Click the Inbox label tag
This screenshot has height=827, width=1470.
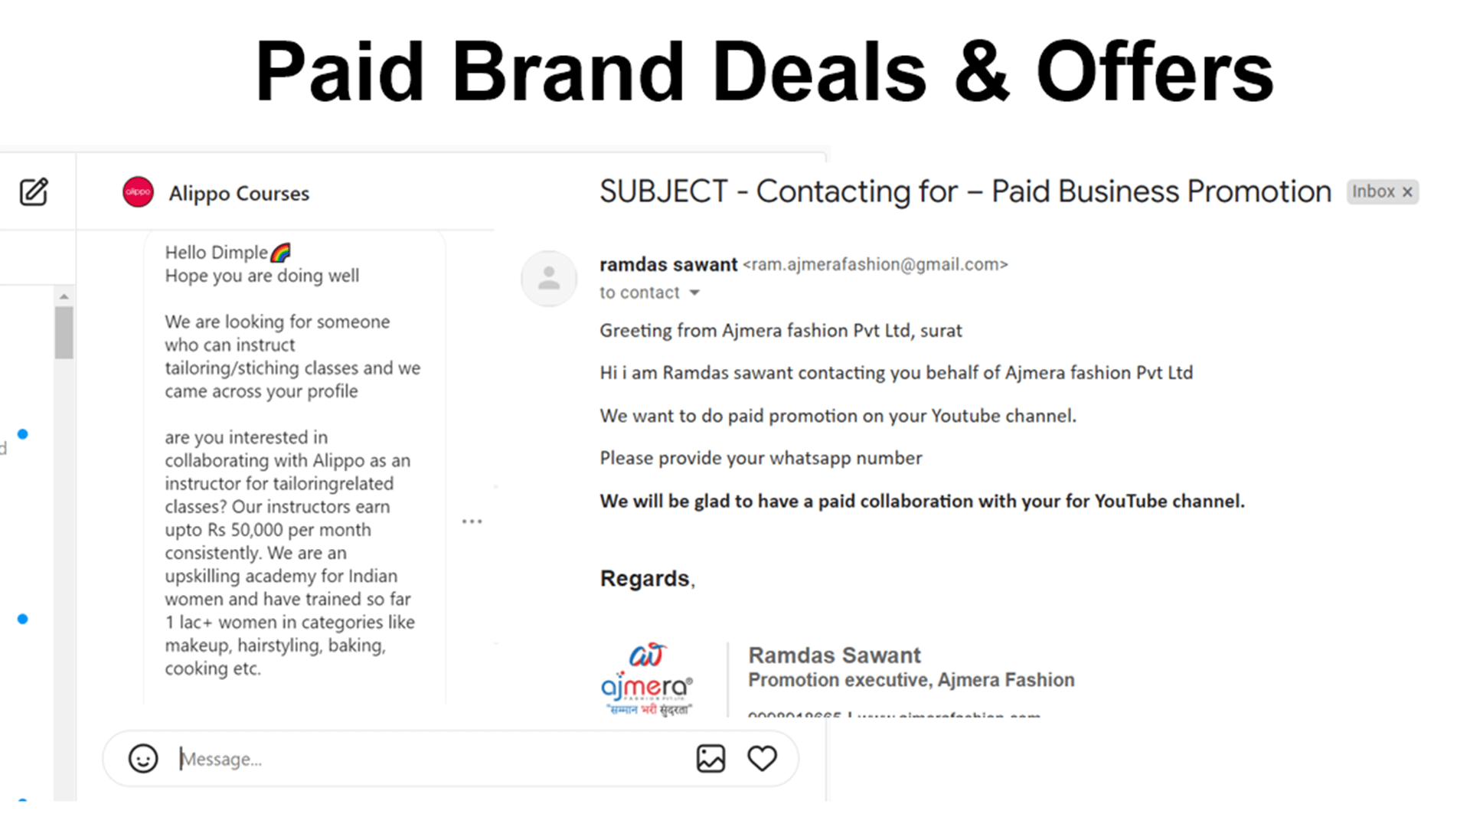click(x=1373, y=191)
